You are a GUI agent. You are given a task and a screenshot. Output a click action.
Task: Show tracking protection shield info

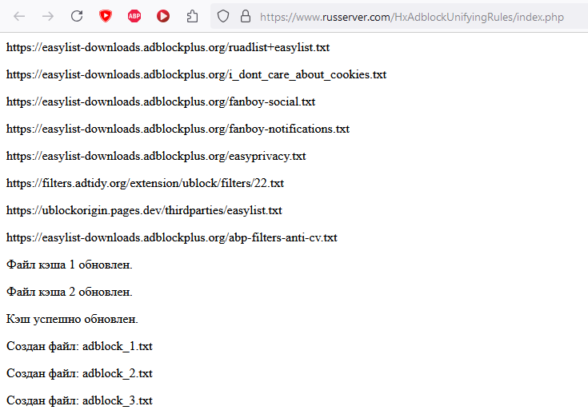(x=223, y=16)
